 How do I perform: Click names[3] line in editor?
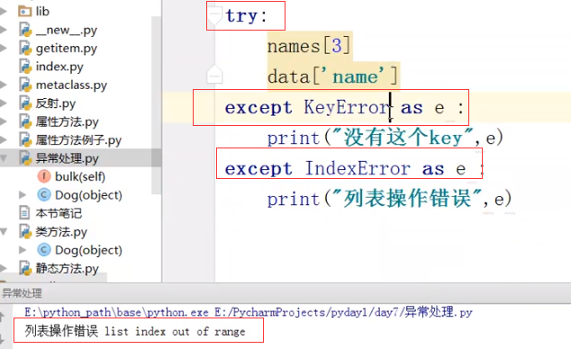tap(309, 46)
